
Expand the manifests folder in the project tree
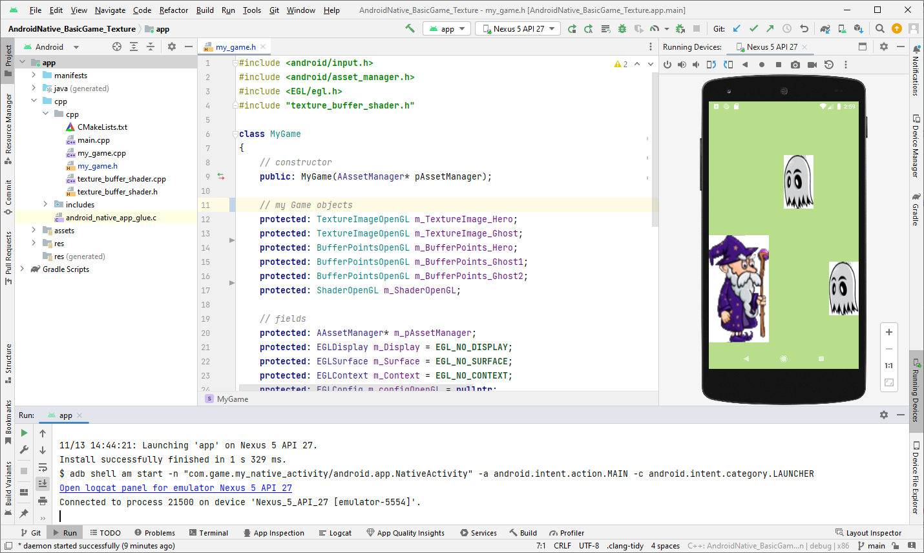pos(34,76)
